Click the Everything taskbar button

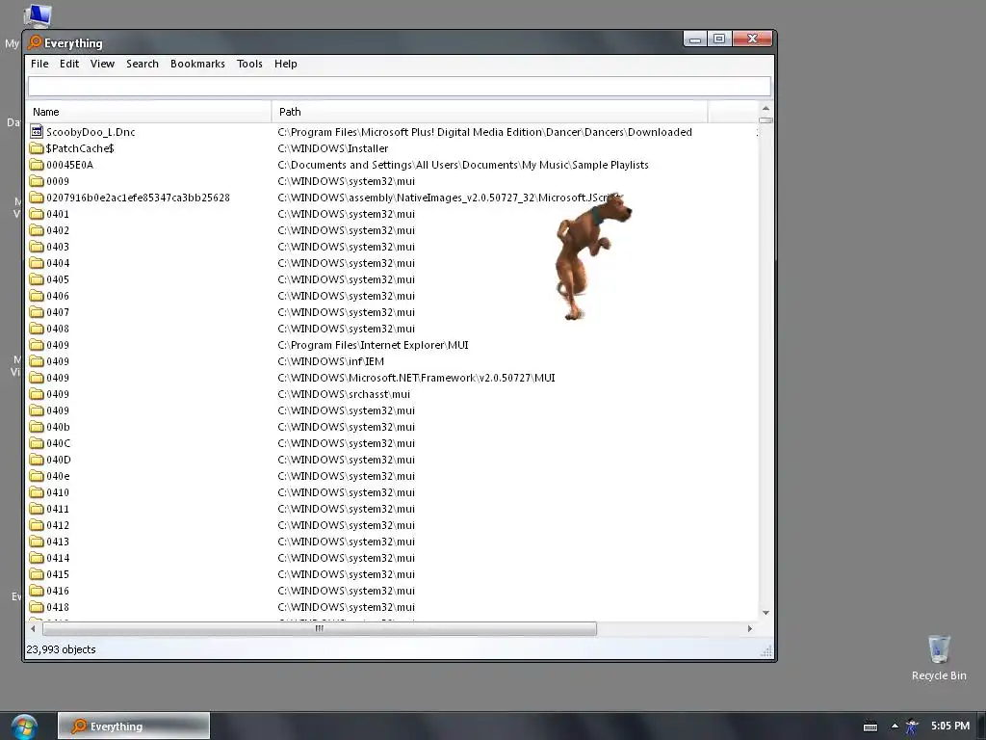click(133, 727)
